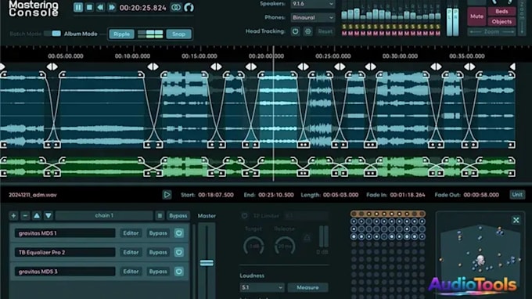This screenshot has width=532, height=299.
Task: Toggle power for gravitas MDS 3
Action: [179, 271]
